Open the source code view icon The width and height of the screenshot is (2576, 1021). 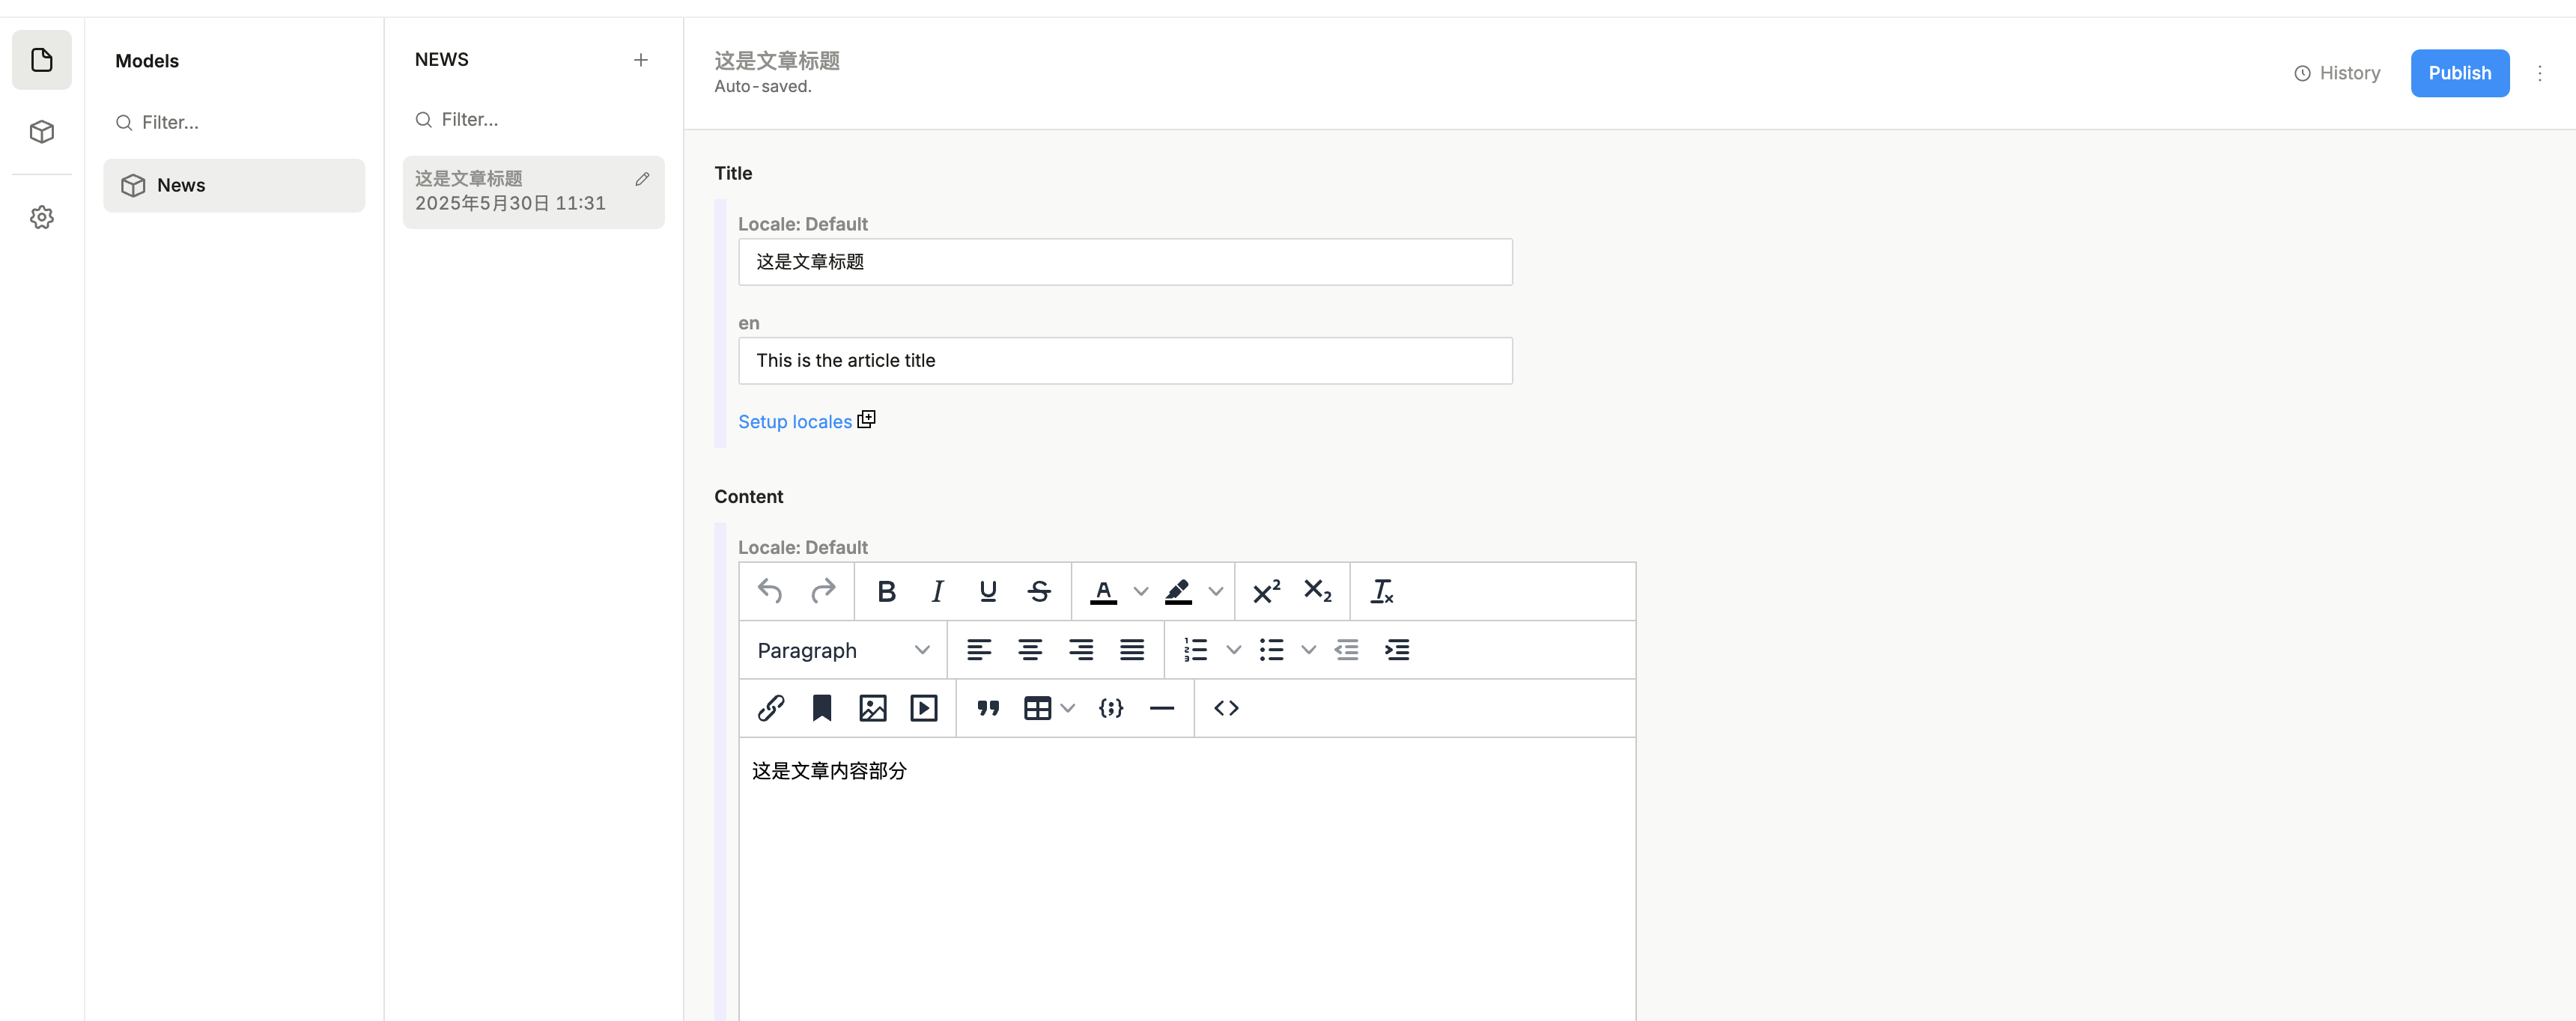(1226, 708)
